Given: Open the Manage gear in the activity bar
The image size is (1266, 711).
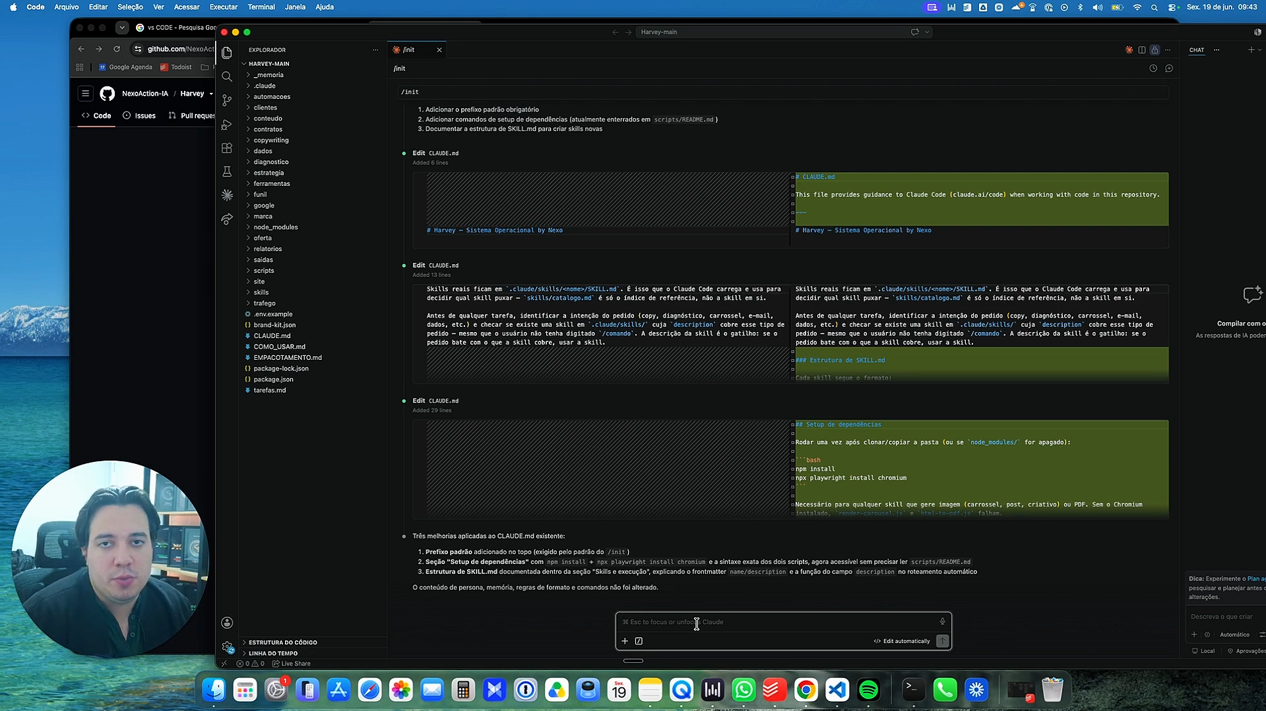Looking at the screenshot, I should click(x=227, y=647).
